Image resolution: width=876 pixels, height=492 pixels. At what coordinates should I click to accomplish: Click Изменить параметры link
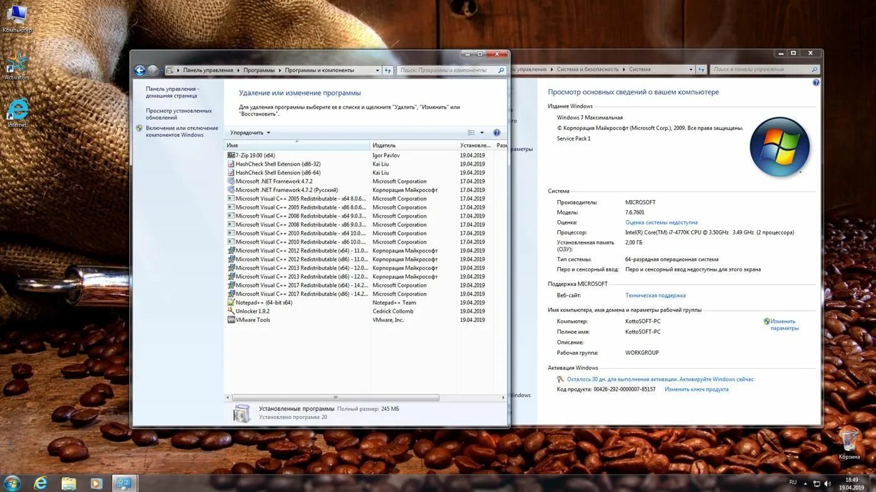click(785, 324)
